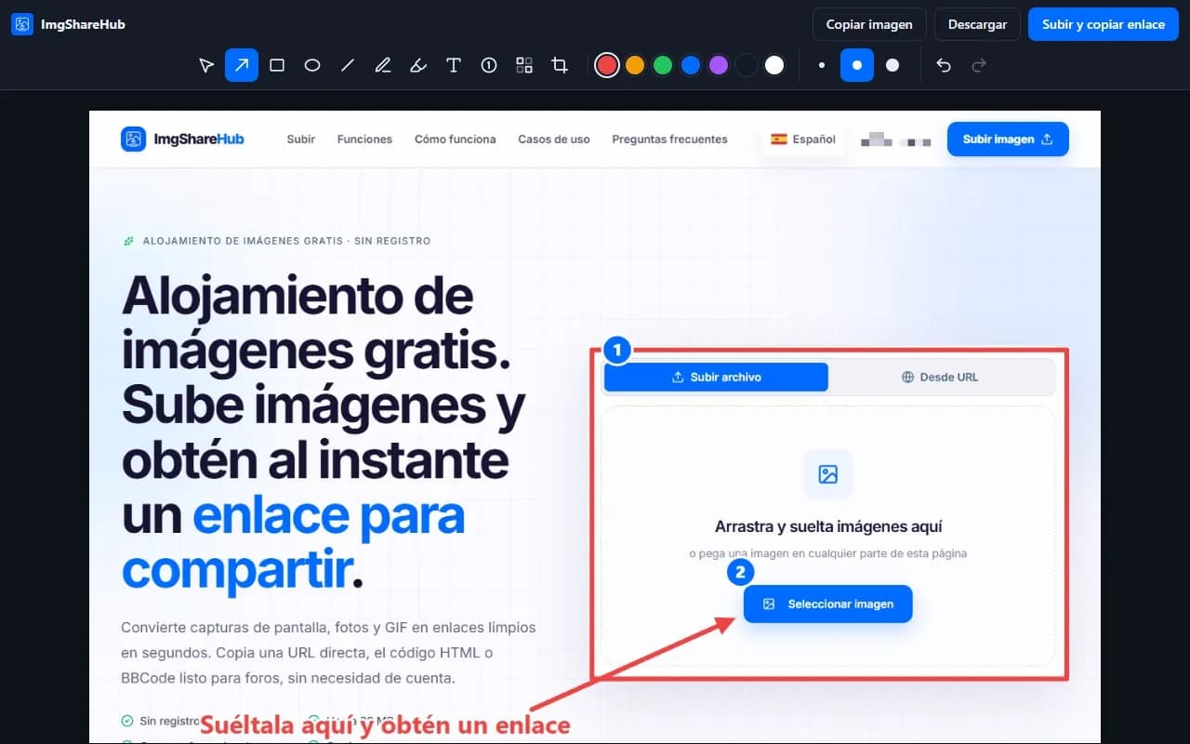
Task: Click the Descargar button
Action: 977,24
